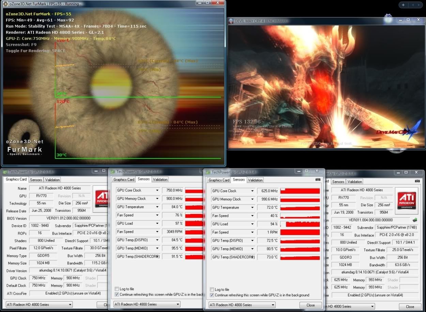
Task: Click the FurMark window title bar icon
Action: tap(5, 4)
